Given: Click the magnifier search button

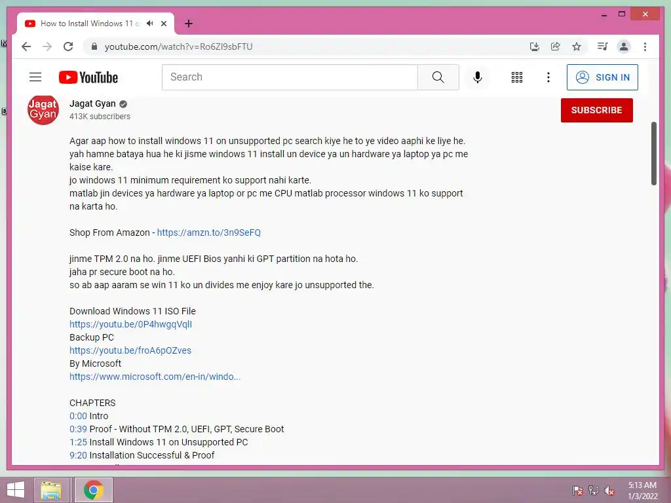Looking at the screenshot, I should 438,77.
